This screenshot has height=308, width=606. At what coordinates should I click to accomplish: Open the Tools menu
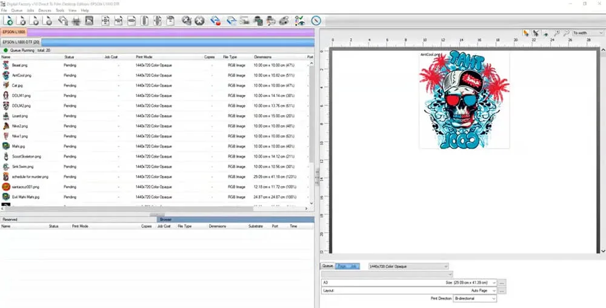point(60,10)
